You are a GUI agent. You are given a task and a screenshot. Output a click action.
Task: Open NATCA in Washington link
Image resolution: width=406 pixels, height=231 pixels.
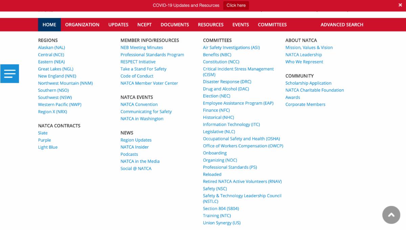coord(142,119)
